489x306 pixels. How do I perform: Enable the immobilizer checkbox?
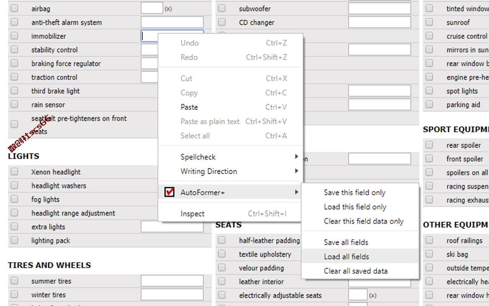(14, 36)
